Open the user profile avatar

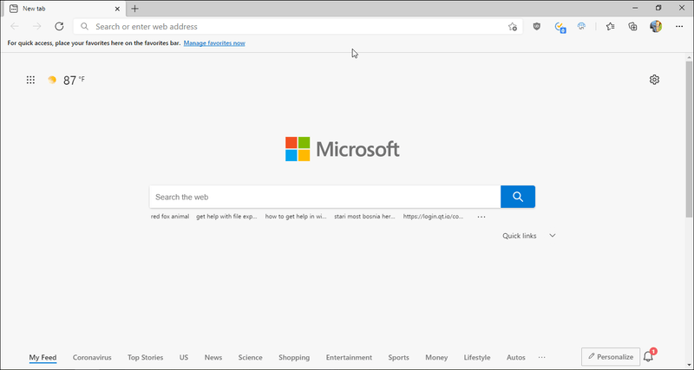coord(656,27)
